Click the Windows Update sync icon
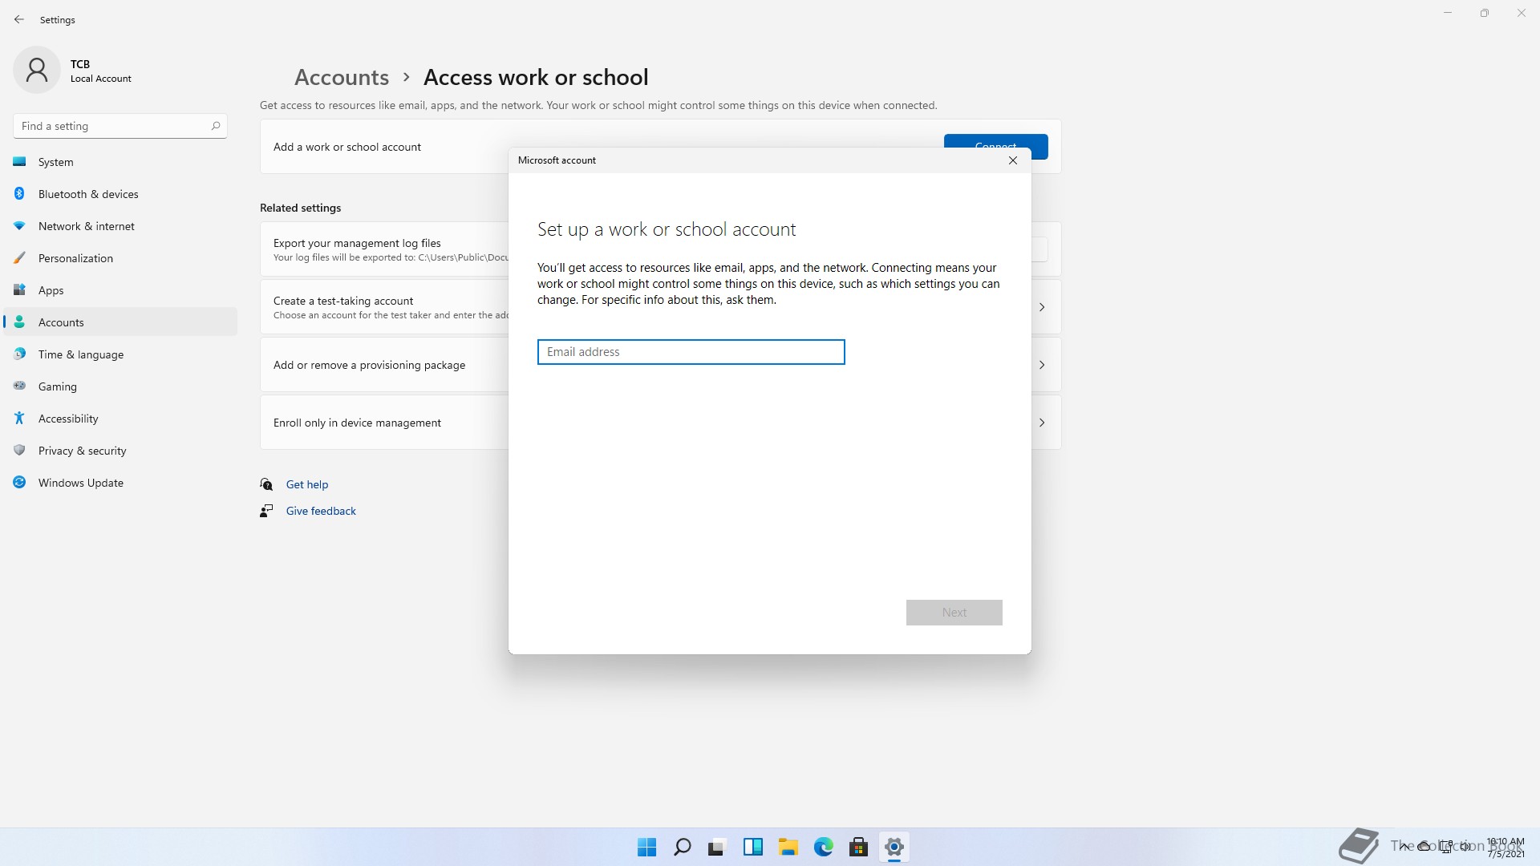1540x866 pixels. (20, 483)
